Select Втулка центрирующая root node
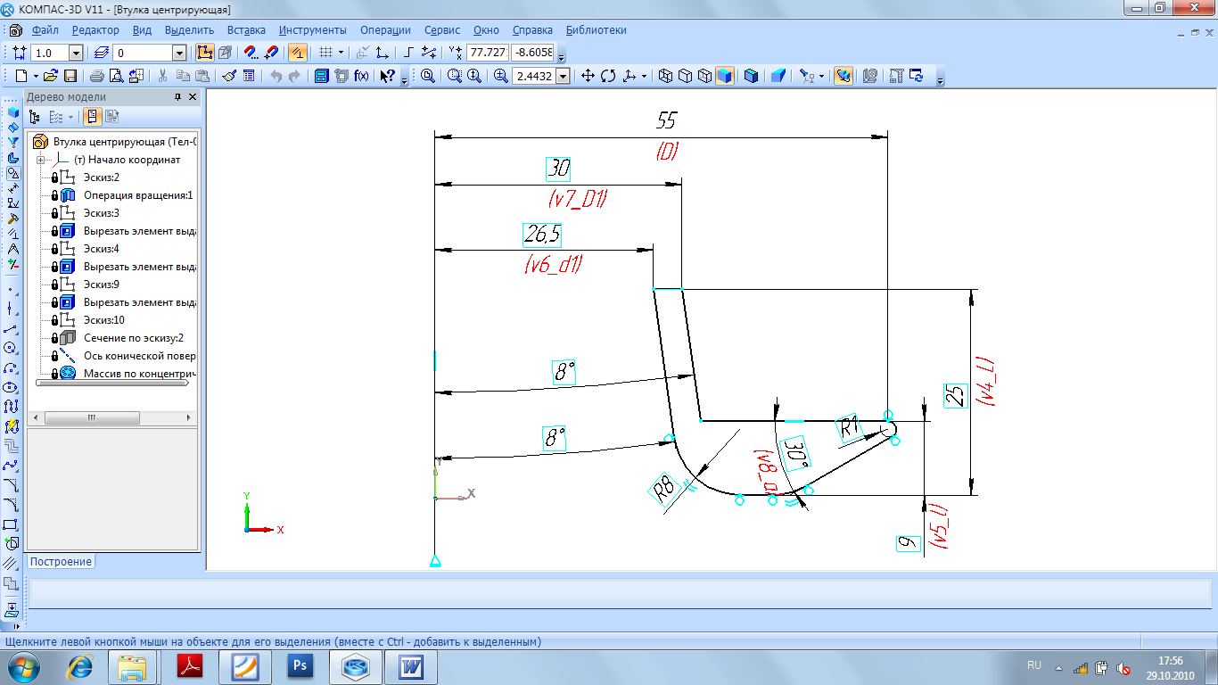The image size is (1218, 685). click(x=125, y=142)
